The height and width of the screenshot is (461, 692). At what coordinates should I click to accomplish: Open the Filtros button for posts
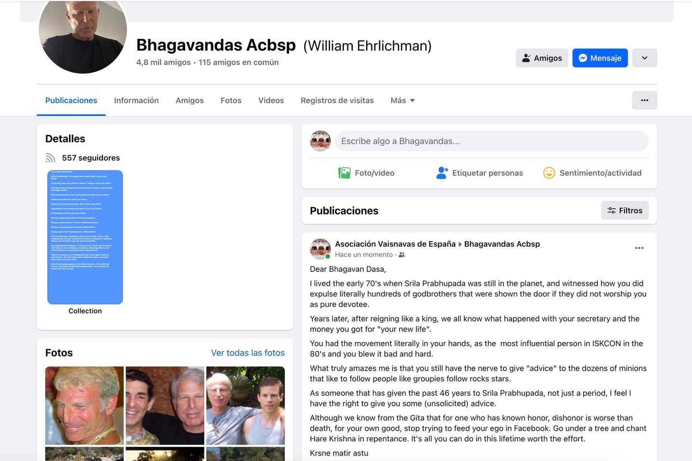tap(625, 211)
